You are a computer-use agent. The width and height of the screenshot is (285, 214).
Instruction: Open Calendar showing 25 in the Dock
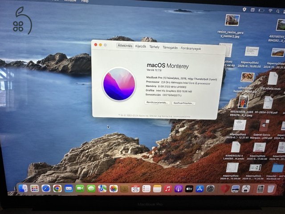(135, 189)
